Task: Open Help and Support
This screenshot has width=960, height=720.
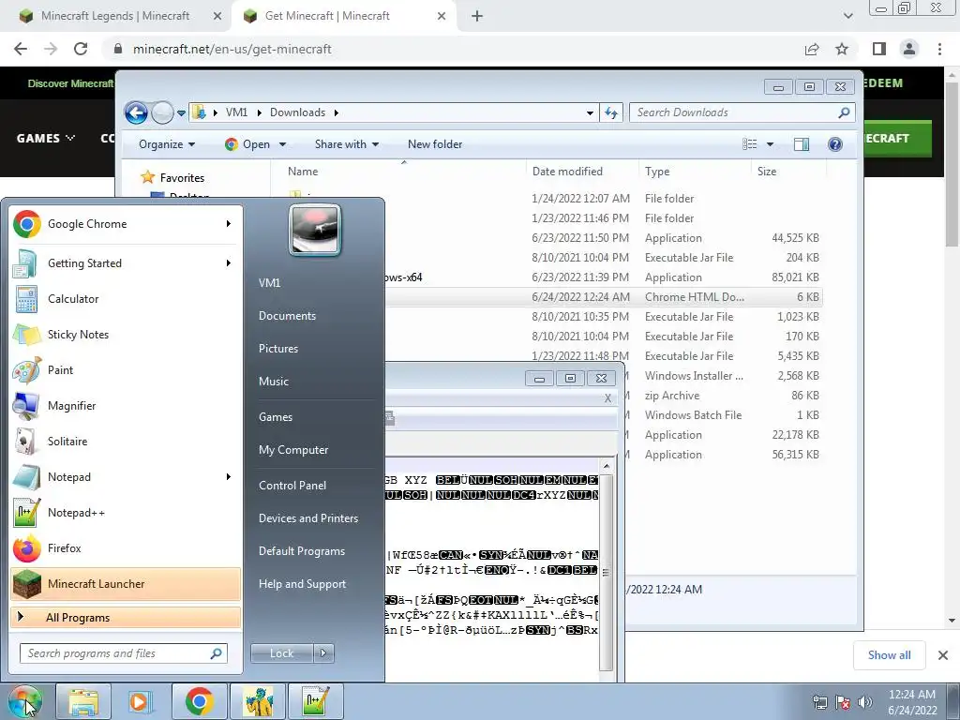Action: point(303,584)
